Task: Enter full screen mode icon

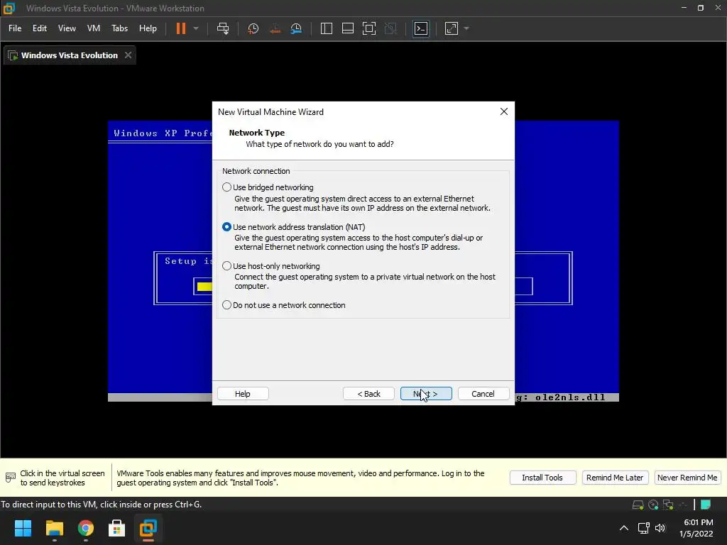Action: pyautogui.click(x=369, y=28)
